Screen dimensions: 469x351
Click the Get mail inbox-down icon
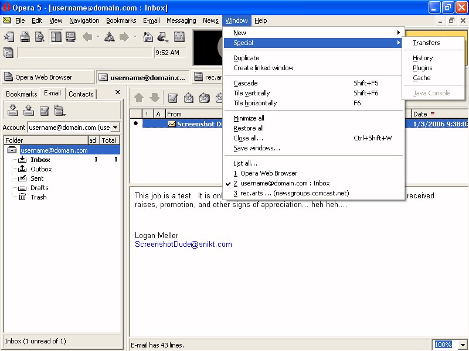[x=12, y=110]
